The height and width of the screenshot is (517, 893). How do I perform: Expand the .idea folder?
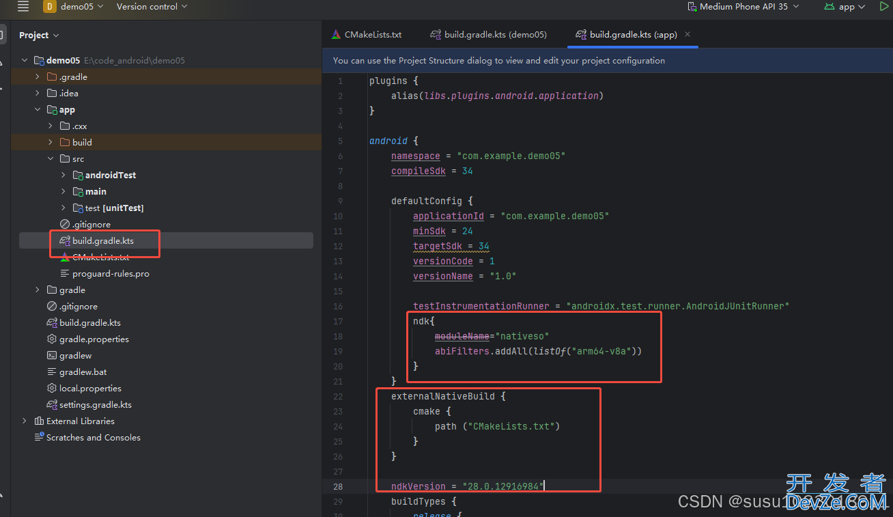[38, 94]
